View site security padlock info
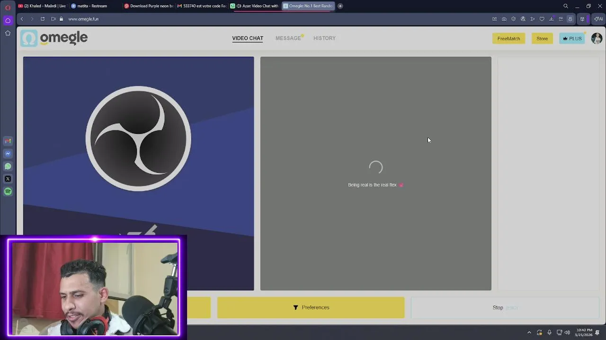Image resolution: width=606 pixels, height=340 pixels. point(61,19)
